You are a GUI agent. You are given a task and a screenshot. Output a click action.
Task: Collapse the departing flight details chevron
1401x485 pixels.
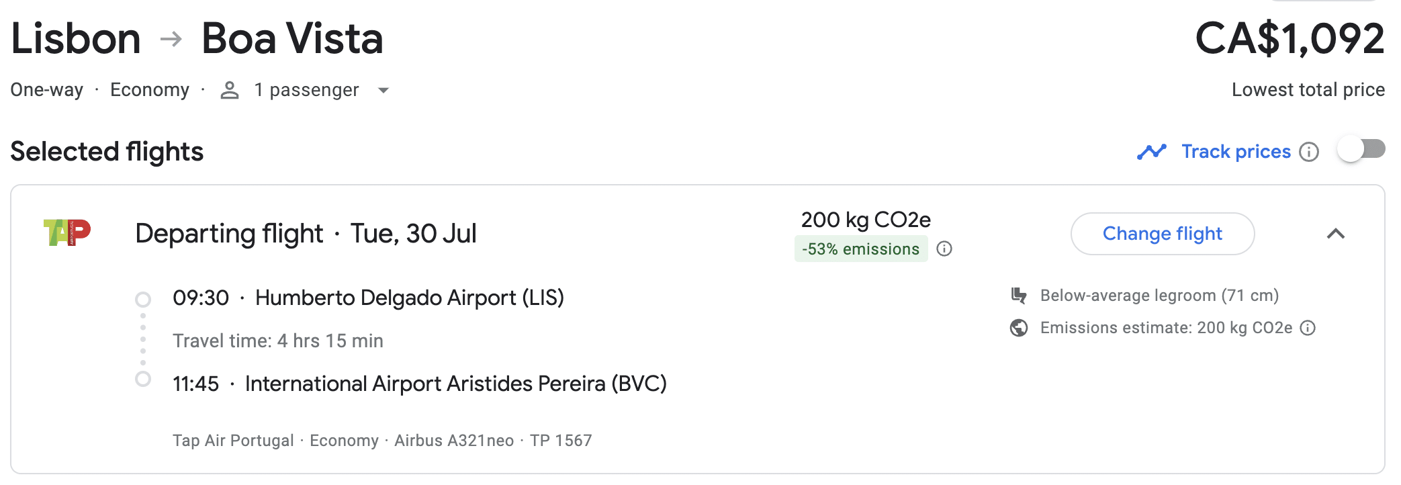(1336, 234)
